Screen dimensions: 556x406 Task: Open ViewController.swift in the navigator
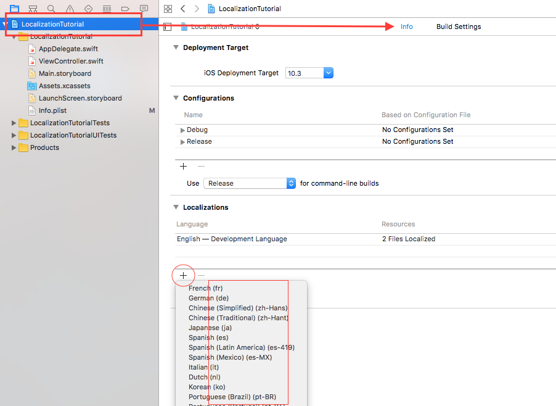pos(71,62)
